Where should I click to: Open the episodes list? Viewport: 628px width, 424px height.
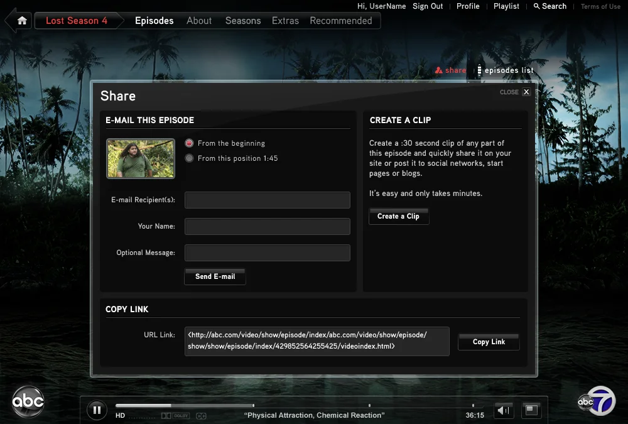[506, 70]
